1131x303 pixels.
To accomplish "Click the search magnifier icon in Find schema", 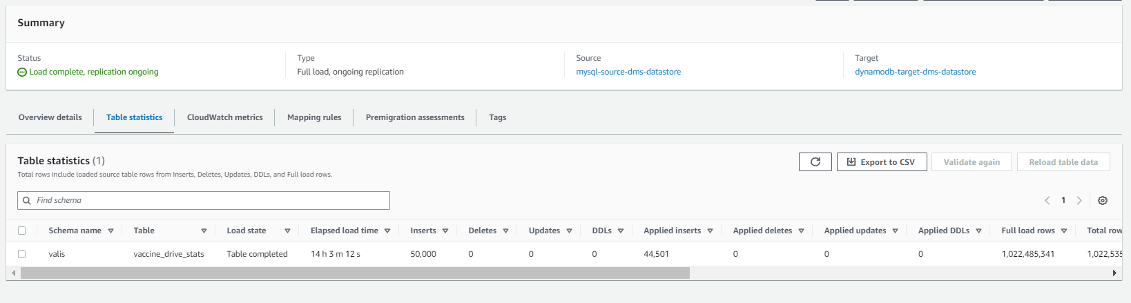I will [x=27, y=201].
